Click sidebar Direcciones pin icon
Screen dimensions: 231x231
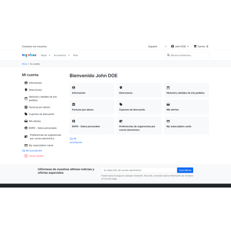tap(26, 90)
